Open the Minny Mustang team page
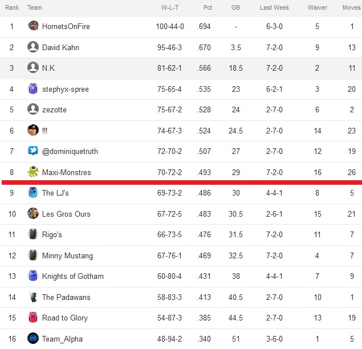The image size is (362, 349). coord(67,255)
